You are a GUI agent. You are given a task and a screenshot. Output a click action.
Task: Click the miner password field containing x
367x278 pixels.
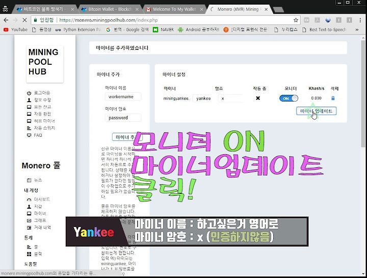pyautogui.click(x=230, y=98)
